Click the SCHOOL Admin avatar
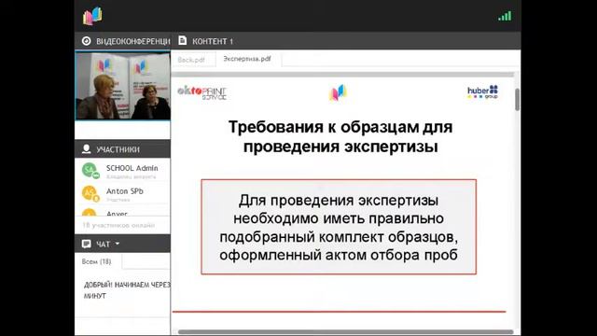The height and width of the screenshot is (336, 597). point(90,170)
